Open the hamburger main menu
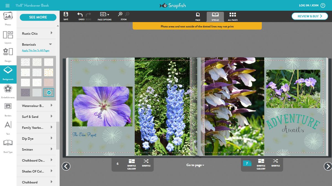Image resolution: width=332 pixels, height=186 pixels. coord(7,6)
